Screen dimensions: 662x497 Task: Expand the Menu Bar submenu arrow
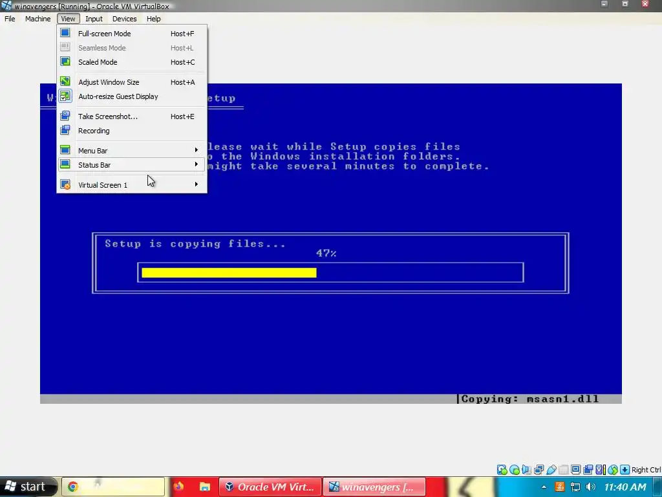point(197,150)
